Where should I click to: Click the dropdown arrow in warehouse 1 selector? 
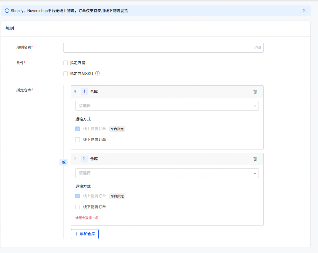click(255, 106)
